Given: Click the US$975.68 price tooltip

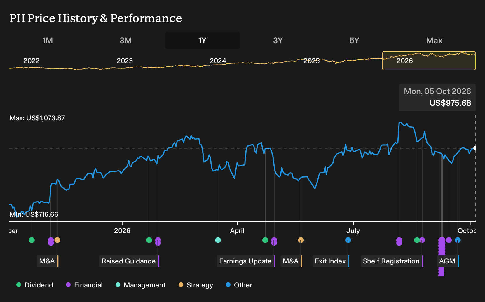Looking at the screenshot, I should (x=437, y=97).
